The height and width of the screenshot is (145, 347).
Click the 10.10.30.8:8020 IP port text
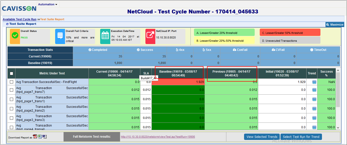166,37
